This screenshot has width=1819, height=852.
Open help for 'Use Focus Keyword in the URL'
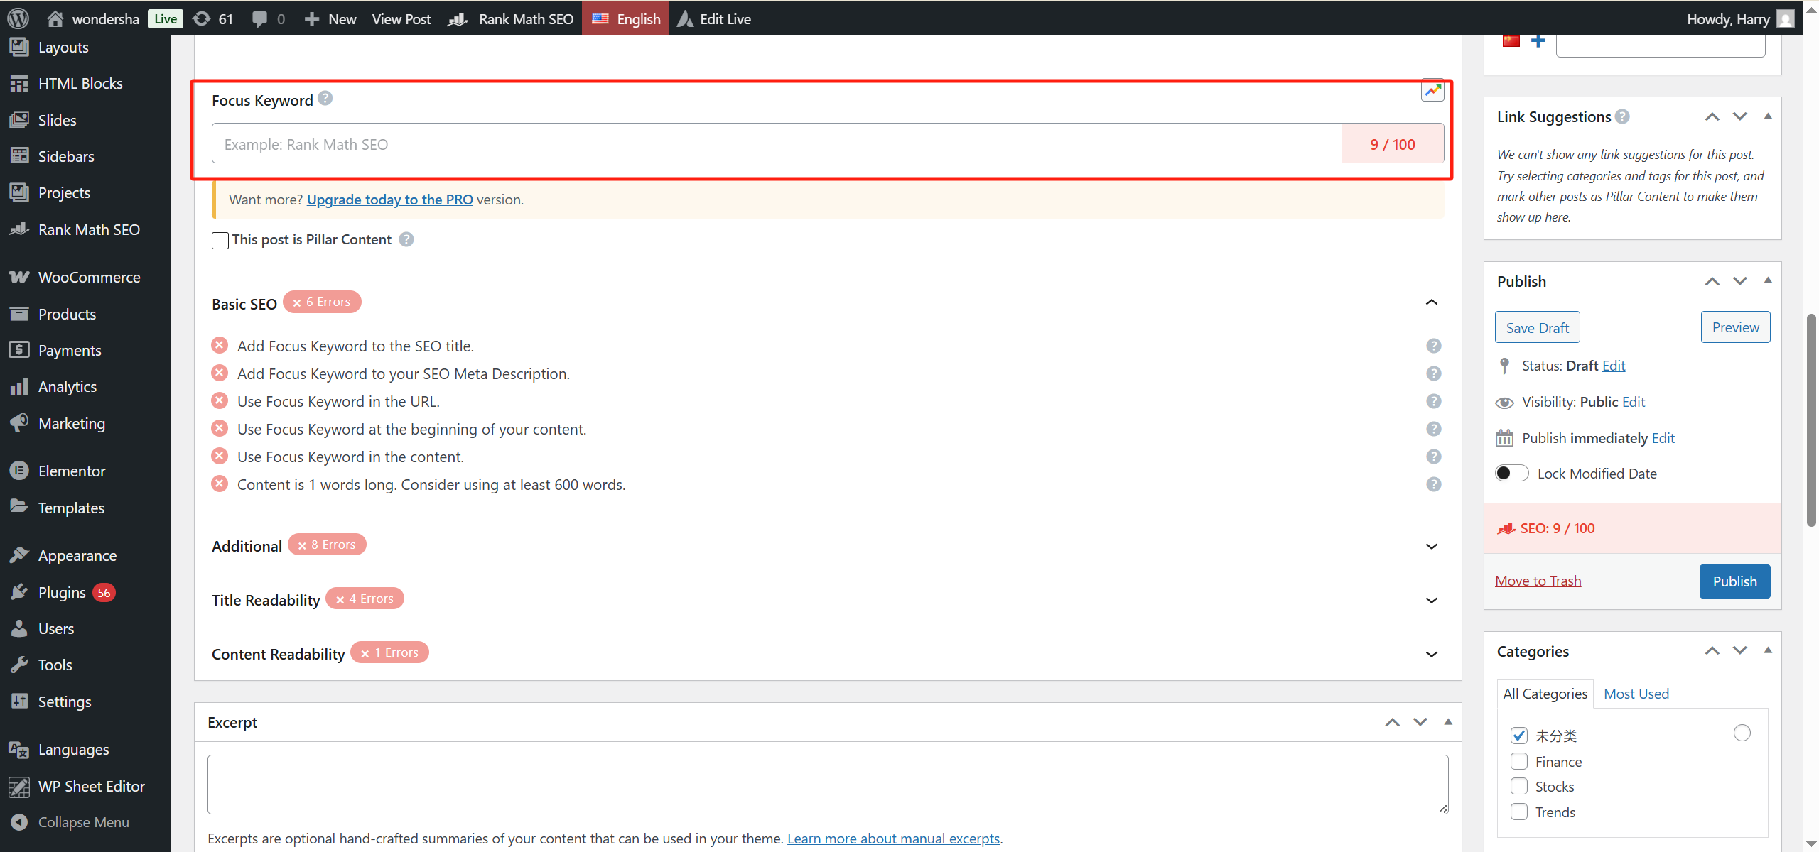click(x=1433, y=401)
